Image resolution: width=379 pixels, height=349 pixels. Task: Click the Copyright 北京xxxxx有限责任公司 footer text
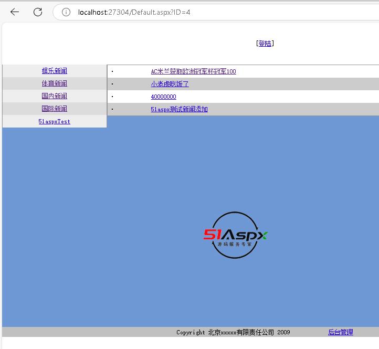pyautogui.click(x=233, y=332)
